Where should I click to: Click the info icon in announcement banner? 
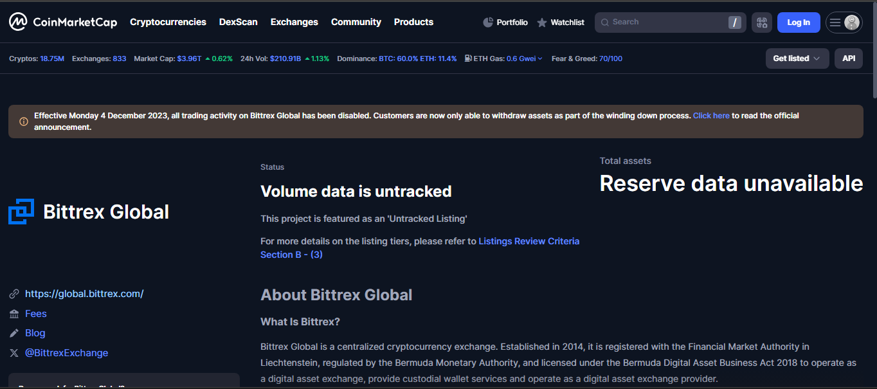[24, 122]
